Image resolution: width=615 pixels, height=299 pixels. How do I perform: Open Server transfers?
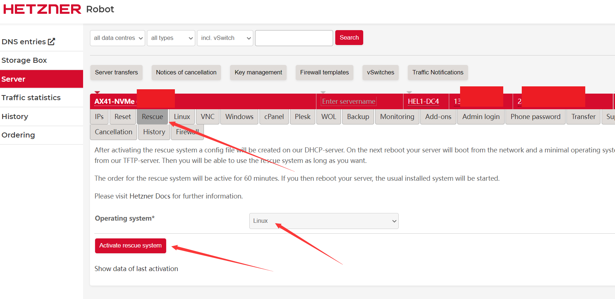(x=116, y=72)
